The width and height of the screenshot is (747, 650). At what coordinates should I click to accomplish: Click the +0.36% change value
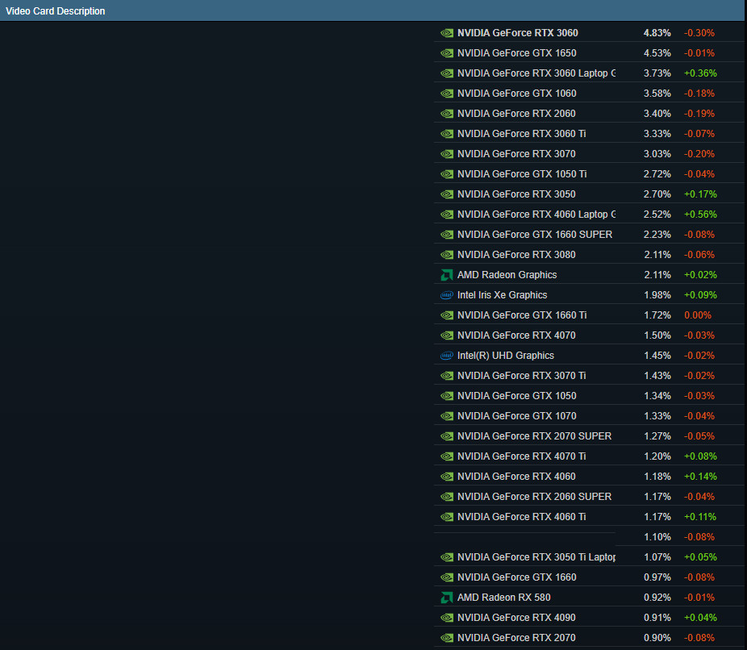tap(700, 73)
